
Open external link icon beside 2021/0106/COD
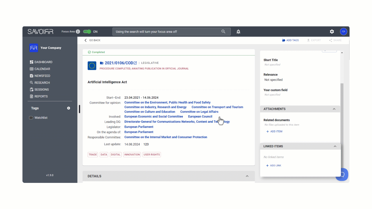tap(135, 63)
